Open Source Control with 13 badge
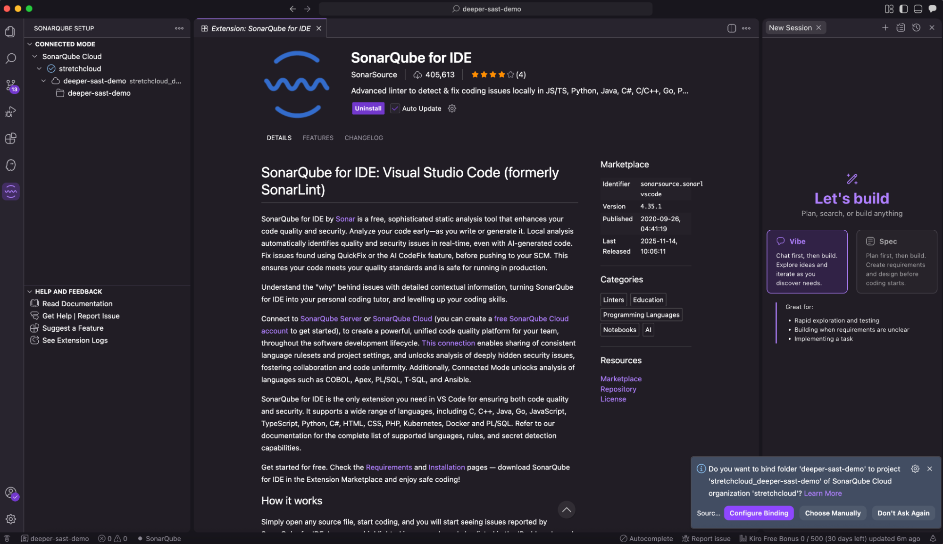Viewport: 943px width, 544px height. (x=11, y=85)
